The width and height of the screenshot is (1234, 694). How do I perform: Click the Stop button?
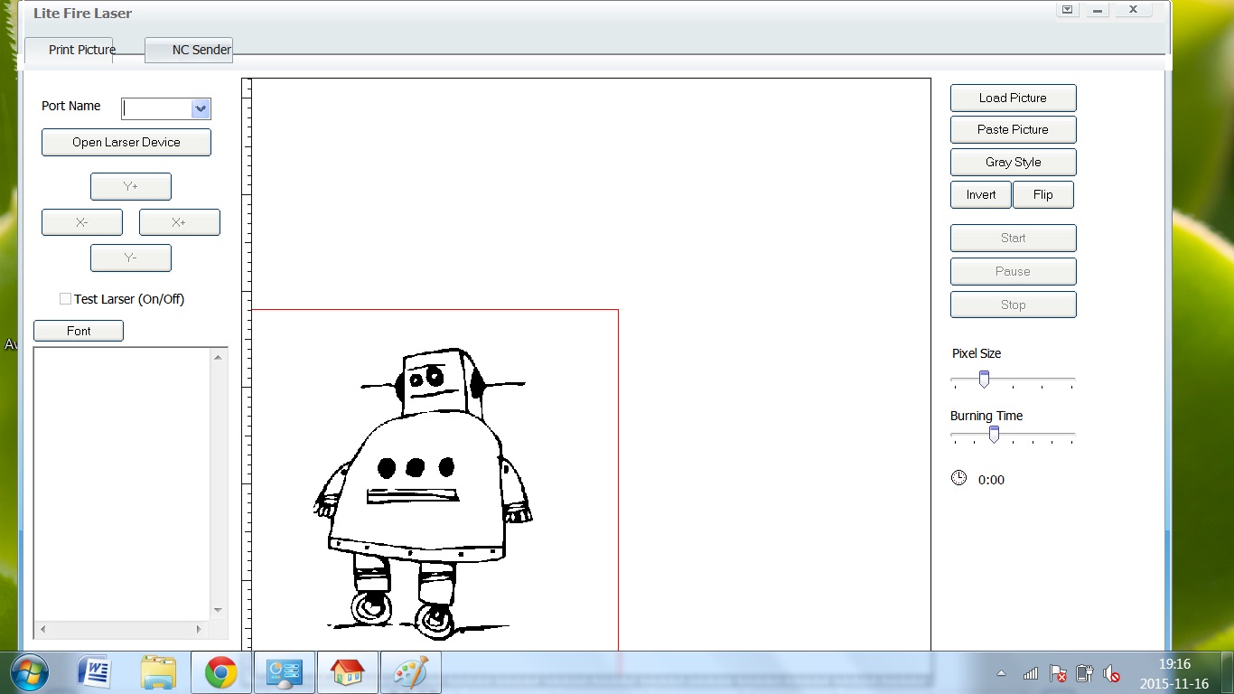[1014, 305]
